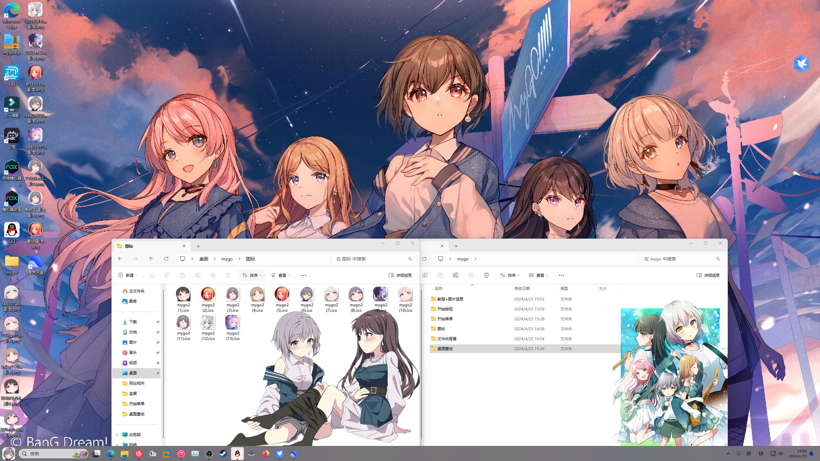
Task: Click the delete trash icon in mygo window
Action: pos(486,275)
